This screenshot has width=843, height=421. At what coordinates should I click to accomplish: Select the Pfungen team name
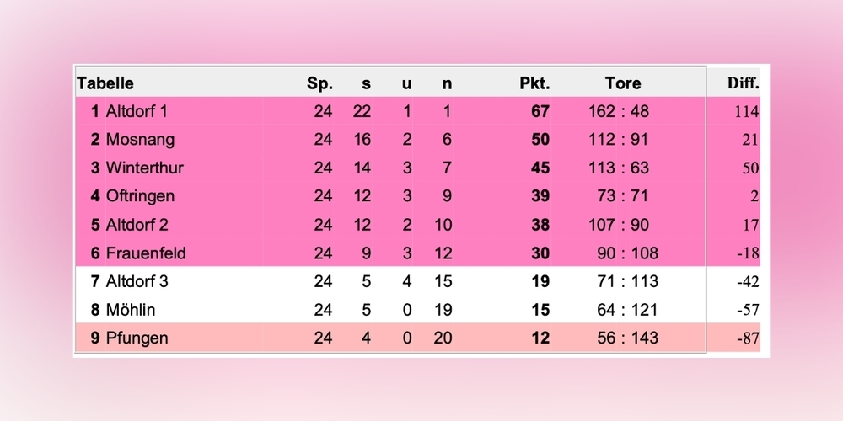click(x=137, y=338)
